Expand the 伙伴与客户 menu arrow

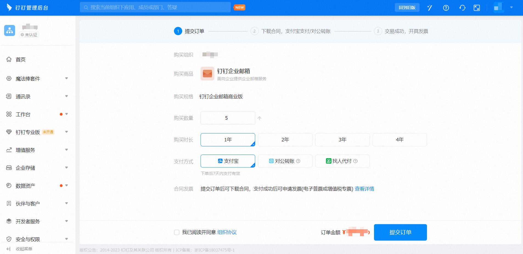pyautogui.click(x=66, y=203)
